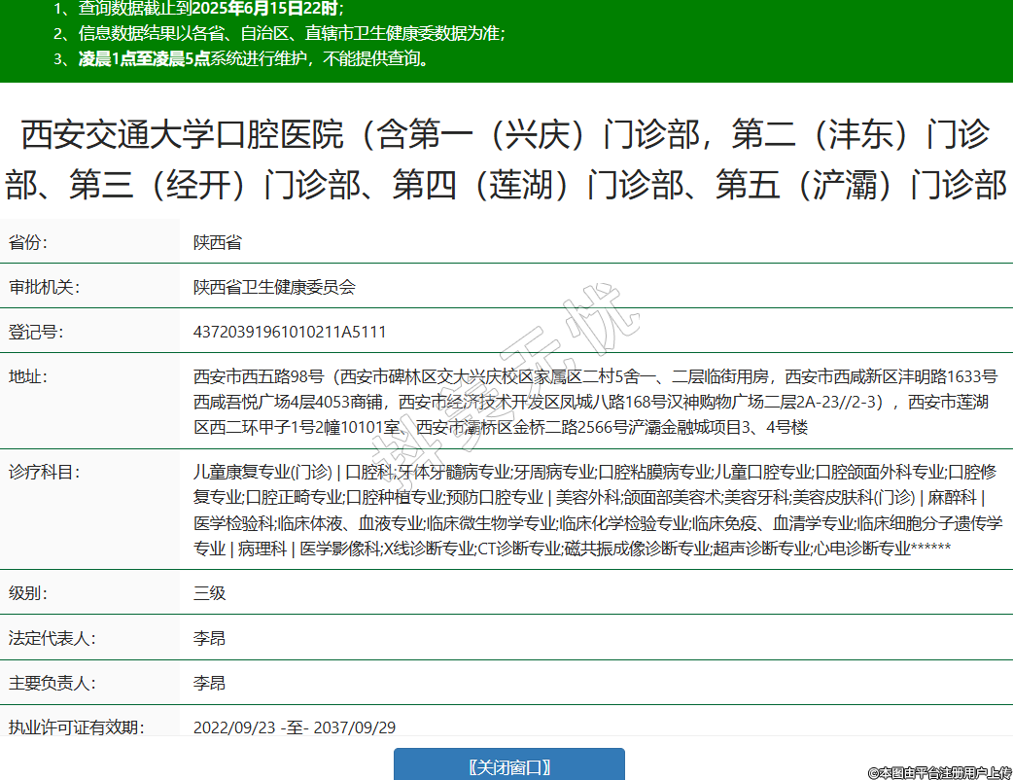This screenshot has width=1013, height=780.
Task: Select the 执业许可证有效期 row label
Action: pyautogui.click(x=77, y=727)
